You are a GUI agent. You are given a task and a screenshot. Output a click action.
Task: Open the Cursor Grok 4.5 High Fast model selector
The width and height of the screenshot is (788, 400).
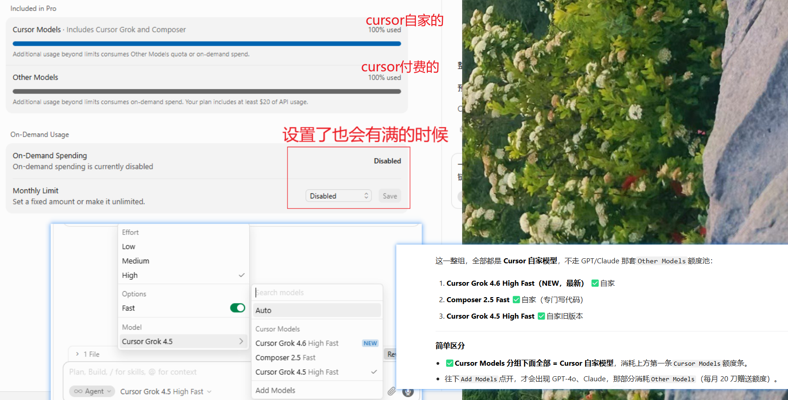pyautogui.click(x=165, y=392)
